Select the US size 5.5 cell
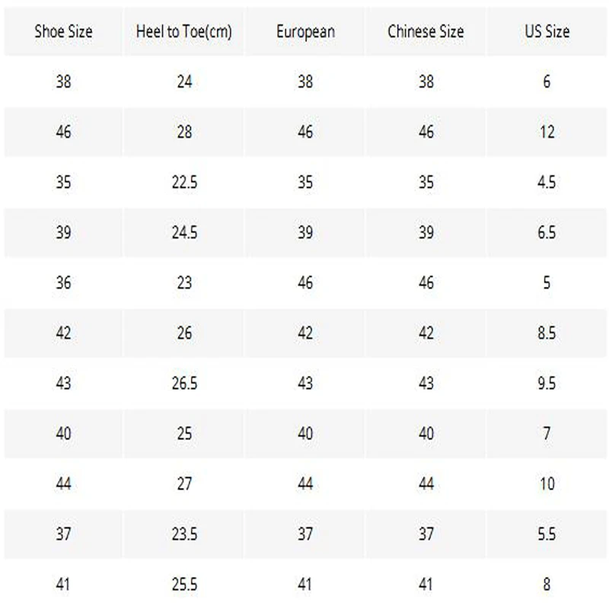The height and width of the screenshot is (609, 609). [x=547, y=534]
